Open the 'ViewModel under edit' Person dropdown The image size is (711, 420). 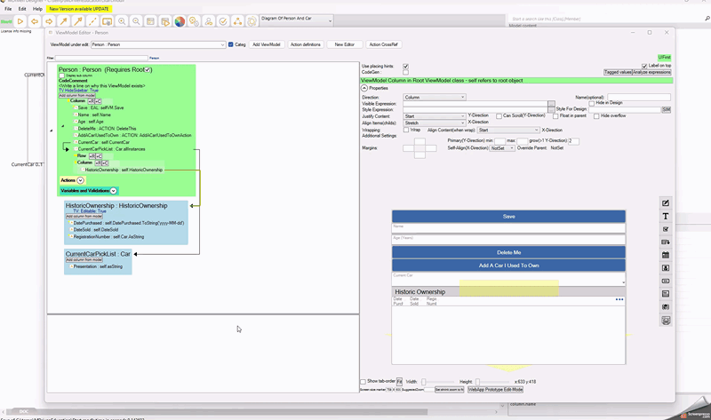tap(158, 44)
